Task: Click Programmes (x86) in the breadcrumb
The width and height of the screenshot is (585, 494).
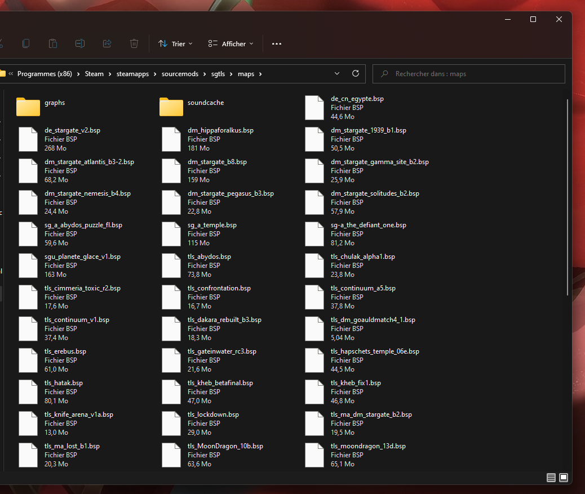Action: point(45,74)
